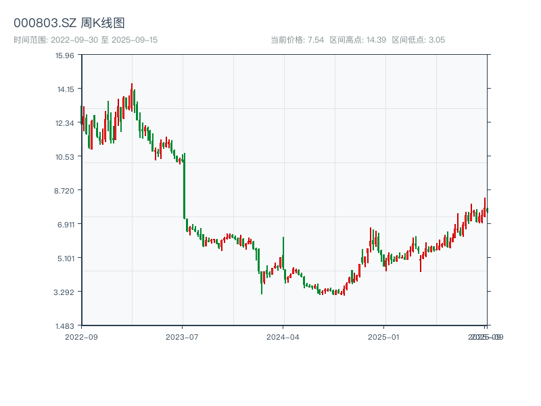Click the 区间低点 3.05 label
The height and width of the screenshot is (406, 541).
pos(418,40)
